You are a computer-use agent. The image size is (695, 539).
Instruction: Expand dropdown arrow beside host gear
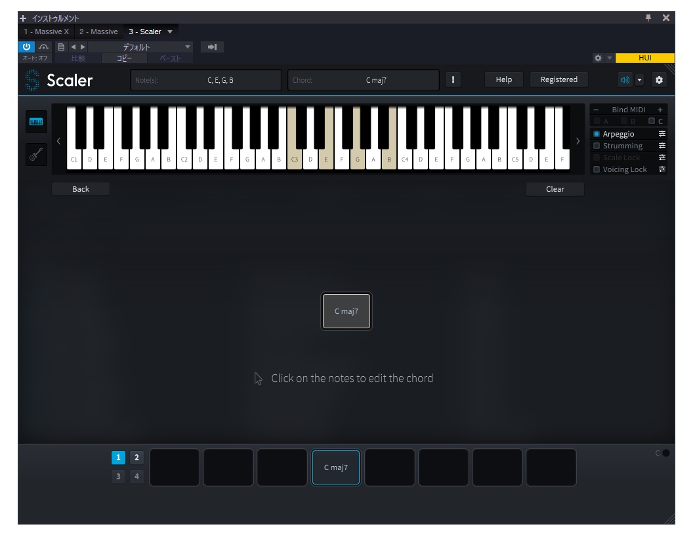(610, 58)
